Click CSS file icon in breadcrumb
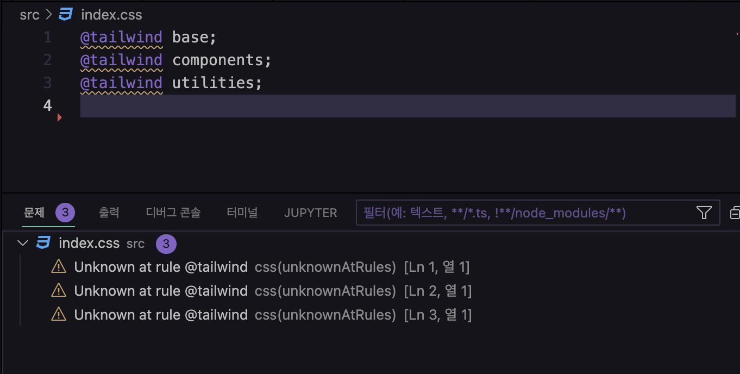 pyautogui.click(x=66, y=15)
